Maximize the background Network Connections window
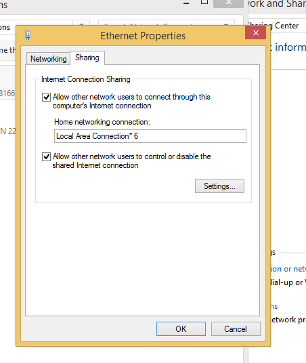 204,2
